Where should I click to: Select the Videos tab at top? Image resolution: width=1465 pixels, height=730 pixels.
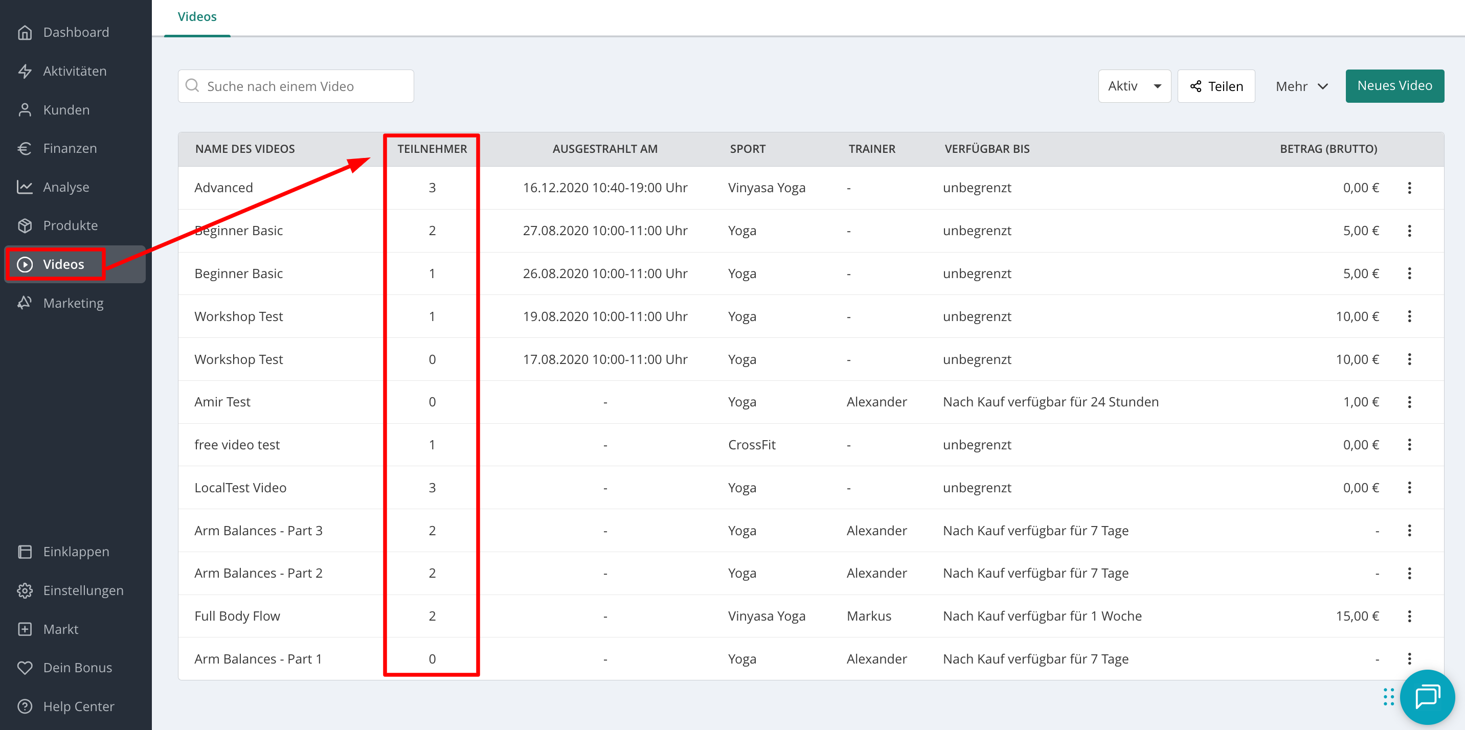[197, 17]
